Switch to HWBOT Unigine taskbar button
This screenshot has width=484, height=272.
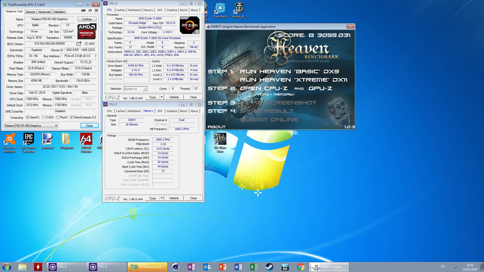[329, 267]
